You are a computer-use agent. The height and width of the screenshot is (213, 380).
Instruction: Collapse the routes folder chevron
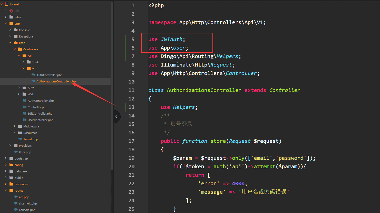(x=6, y=190)
